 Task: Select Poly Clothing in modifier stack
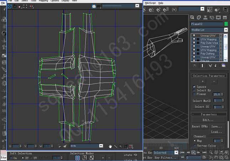[x=207, y=54]
